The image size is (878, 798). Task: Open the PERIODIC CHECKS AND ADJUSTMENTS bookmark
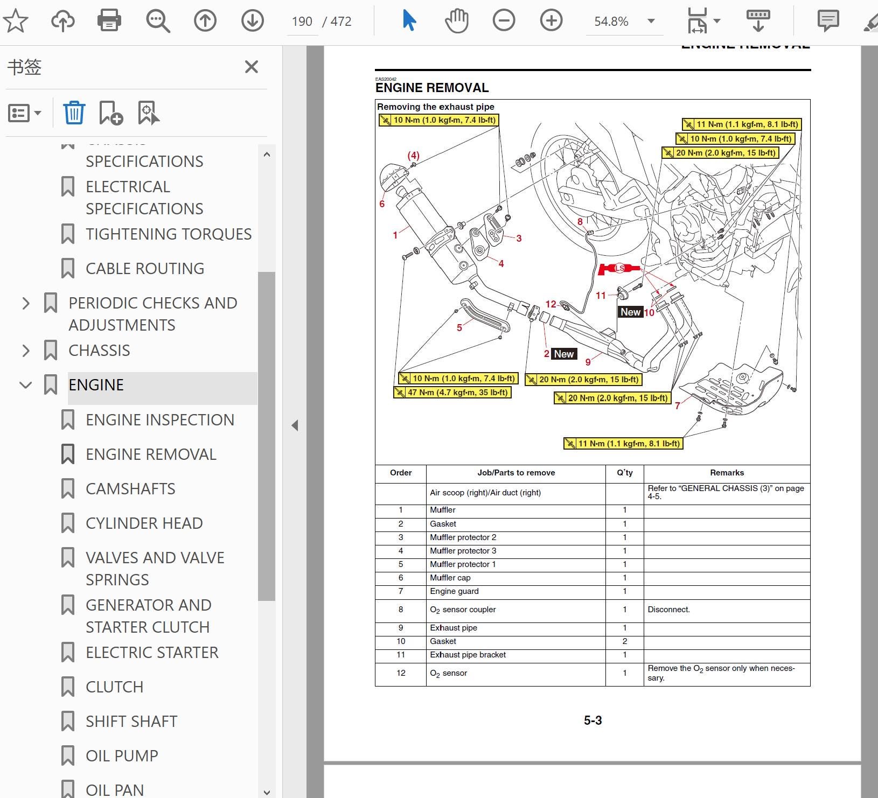pyautogui.click(x=153, y=314)
